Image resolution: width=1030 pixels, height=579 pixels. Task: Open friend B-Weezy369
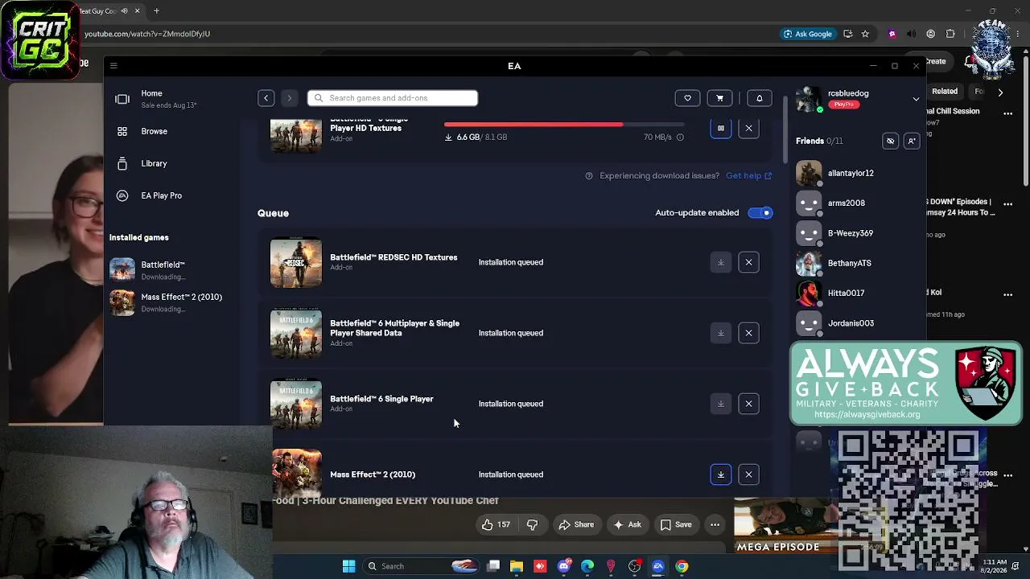[851, 233]
